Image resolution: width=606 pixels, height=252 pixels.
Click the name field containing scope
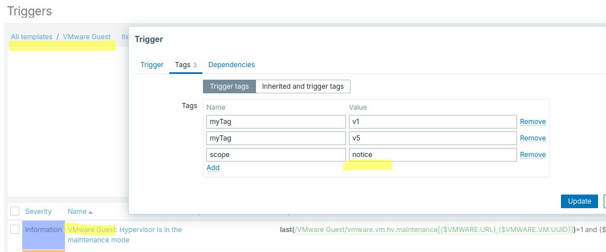click(x=275, y=155)
